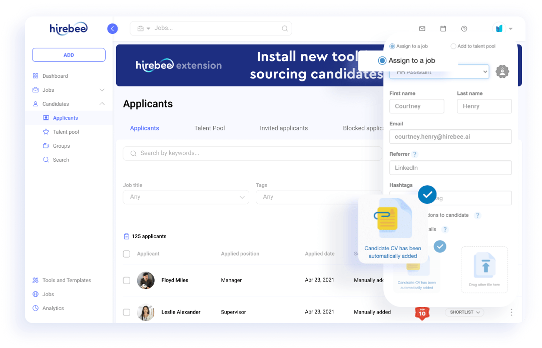The height and width of the screenshot is (348, 542).
Task: Click the Referrer help question icon
Action: 415,154
